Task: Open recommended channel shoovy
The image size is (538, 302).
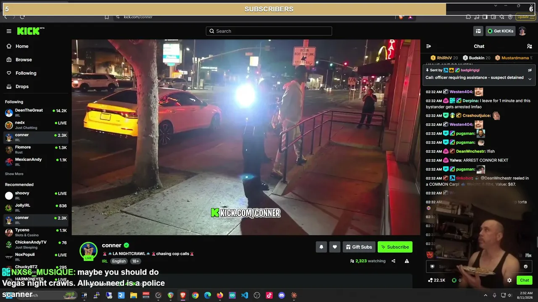Action: point(36,195)
